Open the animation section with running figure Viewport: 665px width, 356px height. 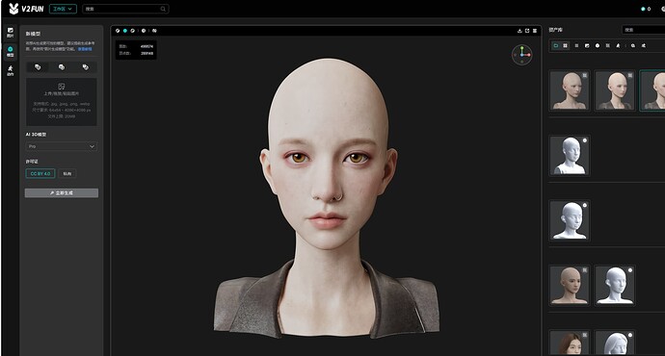(11, 70)
